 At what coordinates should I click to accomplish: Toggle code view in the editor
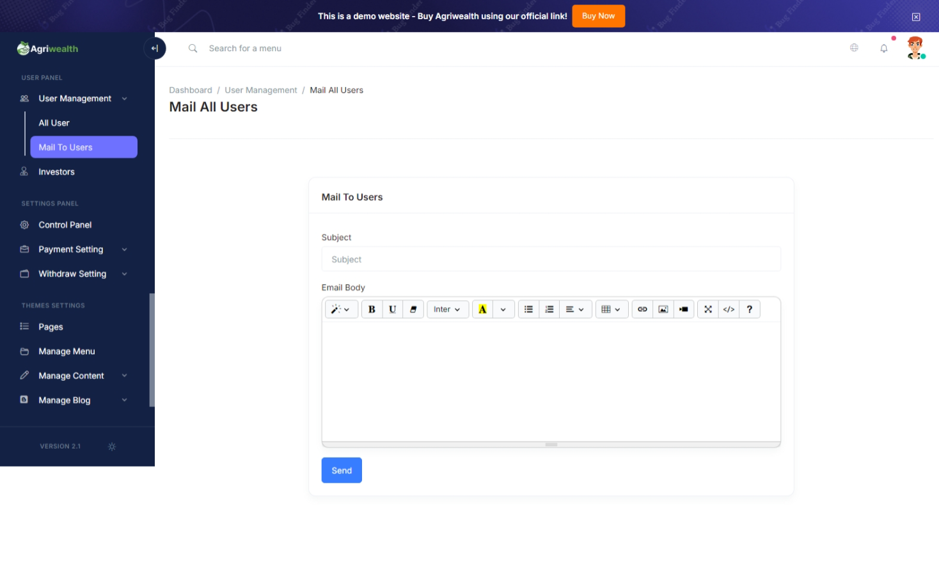[729, 309]
